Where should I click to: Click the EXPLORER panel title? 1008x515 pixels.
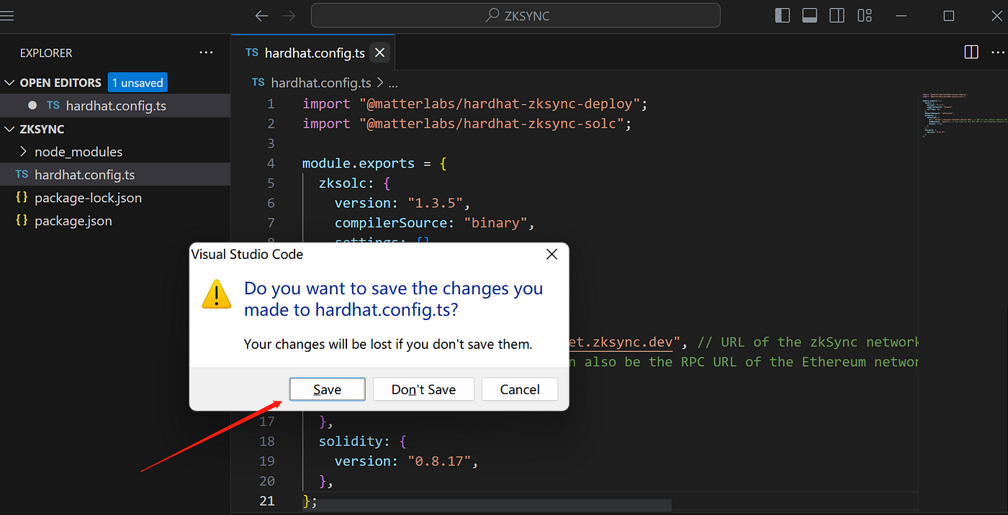pyautogui.click(x=46, y=53)
